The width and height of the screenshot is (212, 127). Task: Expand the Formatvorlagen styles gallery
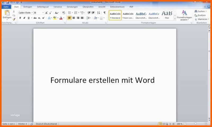[175, 19]
